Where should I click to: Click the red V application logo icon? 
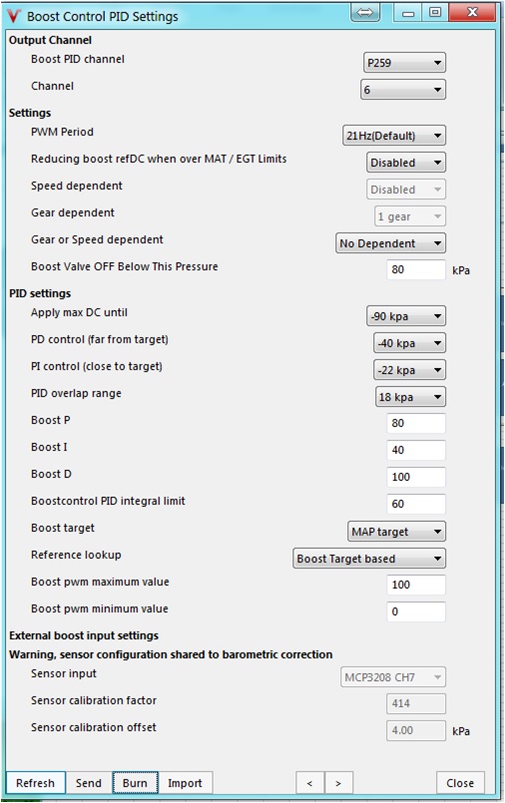tap(13, 16)
